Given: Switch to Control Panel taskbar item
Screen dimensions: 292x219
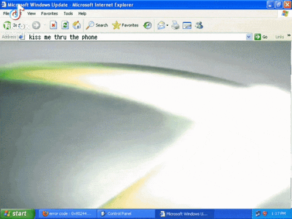Looking at the screenshot, I should pos(126,214).
